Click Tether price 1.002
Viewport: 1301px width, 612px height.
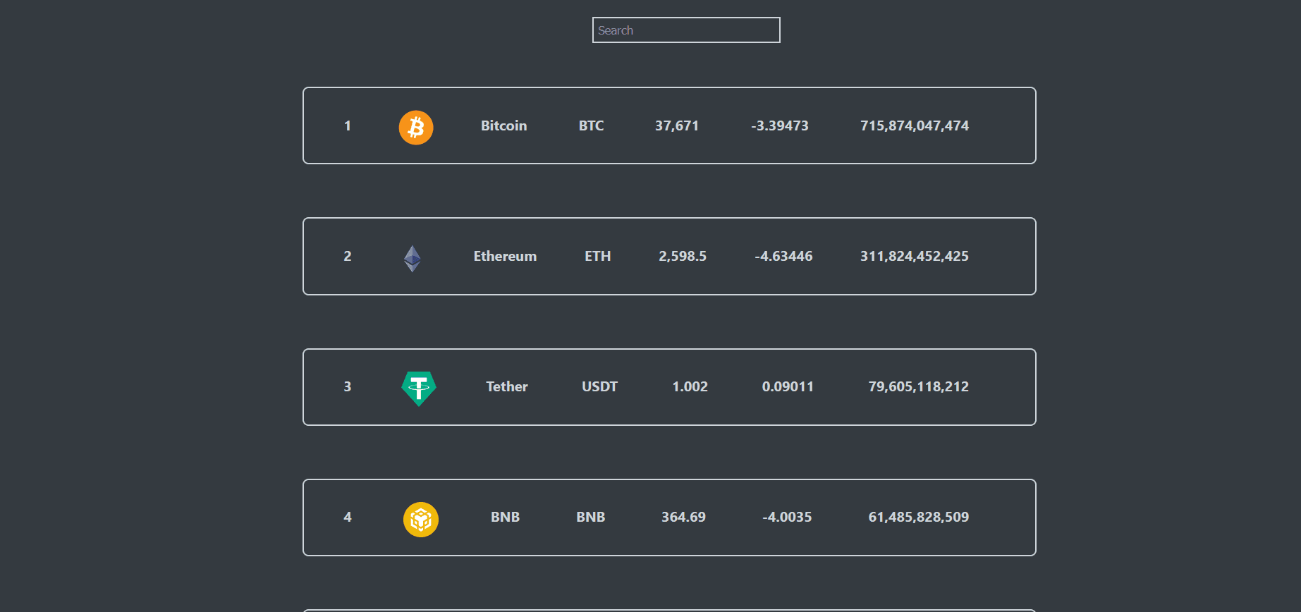coord(690,386)
